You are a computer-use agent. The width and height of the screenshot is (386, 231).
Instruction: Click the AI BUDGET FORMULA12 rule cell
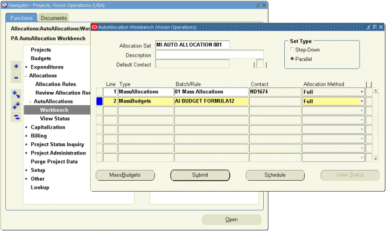tap(211, 101)
